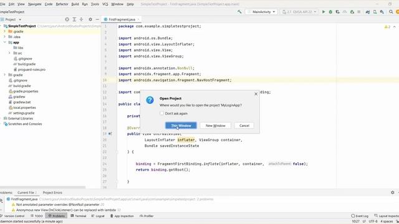Click the question mark icon in dialog
Image resolution: width=399 pixels, height=224 pixels.
(x=150, y=100)
